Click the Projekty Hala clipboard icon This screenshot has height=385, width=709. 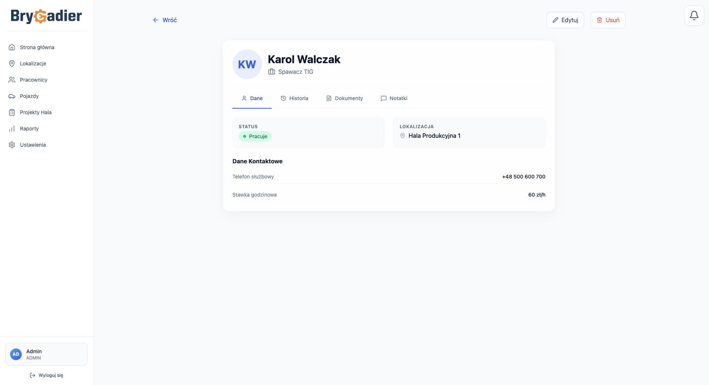tap(12, 112)
